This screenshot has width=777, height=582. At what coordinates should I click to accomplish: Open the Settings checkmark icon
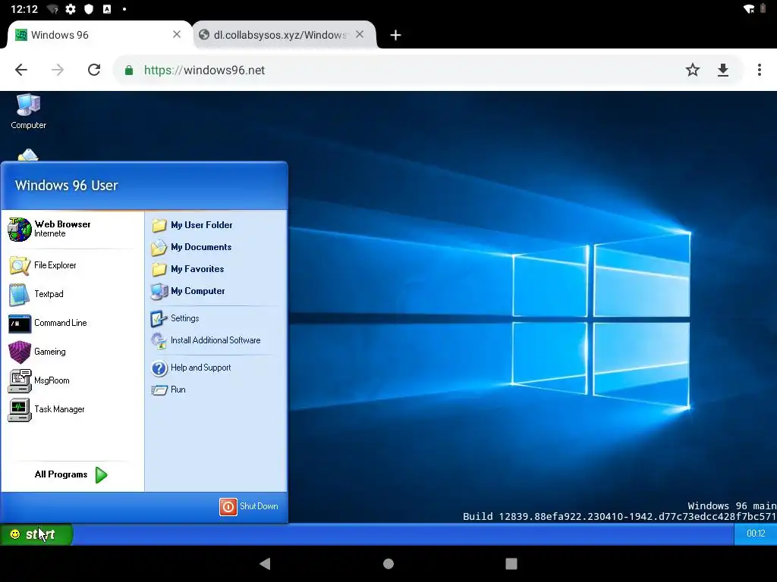coord(159,318)
